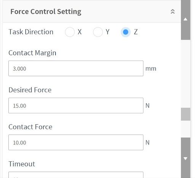
Task: Click the Force Control Setting header title
Action: coord(46,12)
